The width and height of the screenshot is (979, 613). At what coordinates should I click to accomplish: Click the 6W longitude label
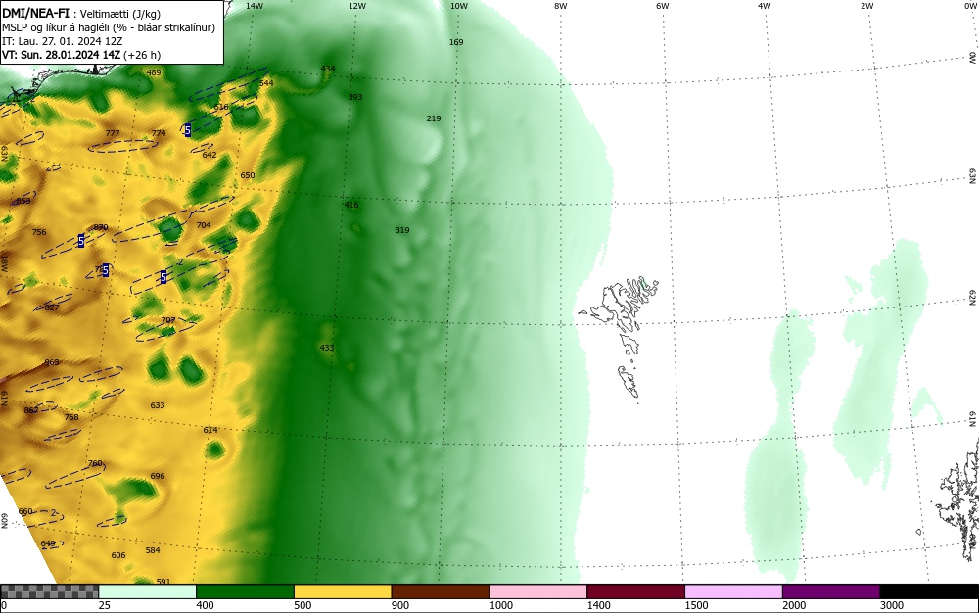click(663, 6)
